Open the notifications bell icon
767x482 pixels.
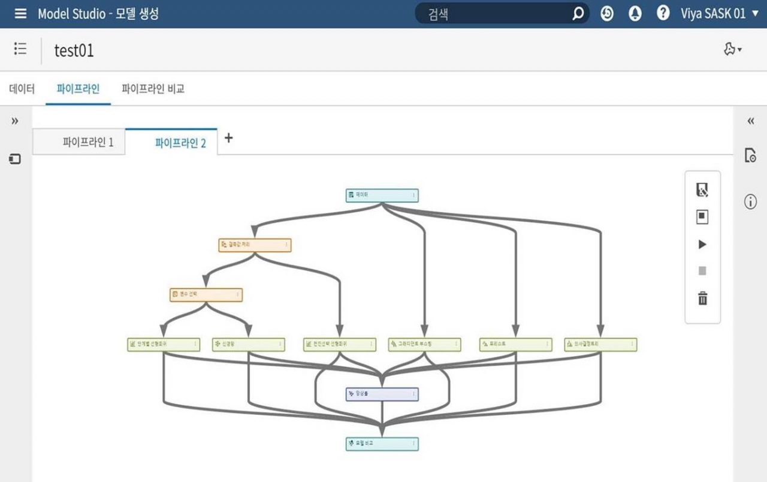point(635,14)
